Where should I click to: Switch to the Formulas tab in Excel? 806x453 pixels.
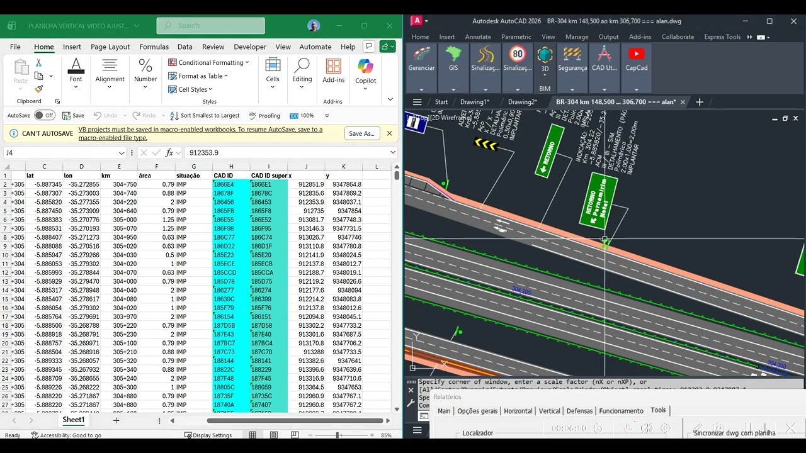pyautogui.click(x=154, y=47)
